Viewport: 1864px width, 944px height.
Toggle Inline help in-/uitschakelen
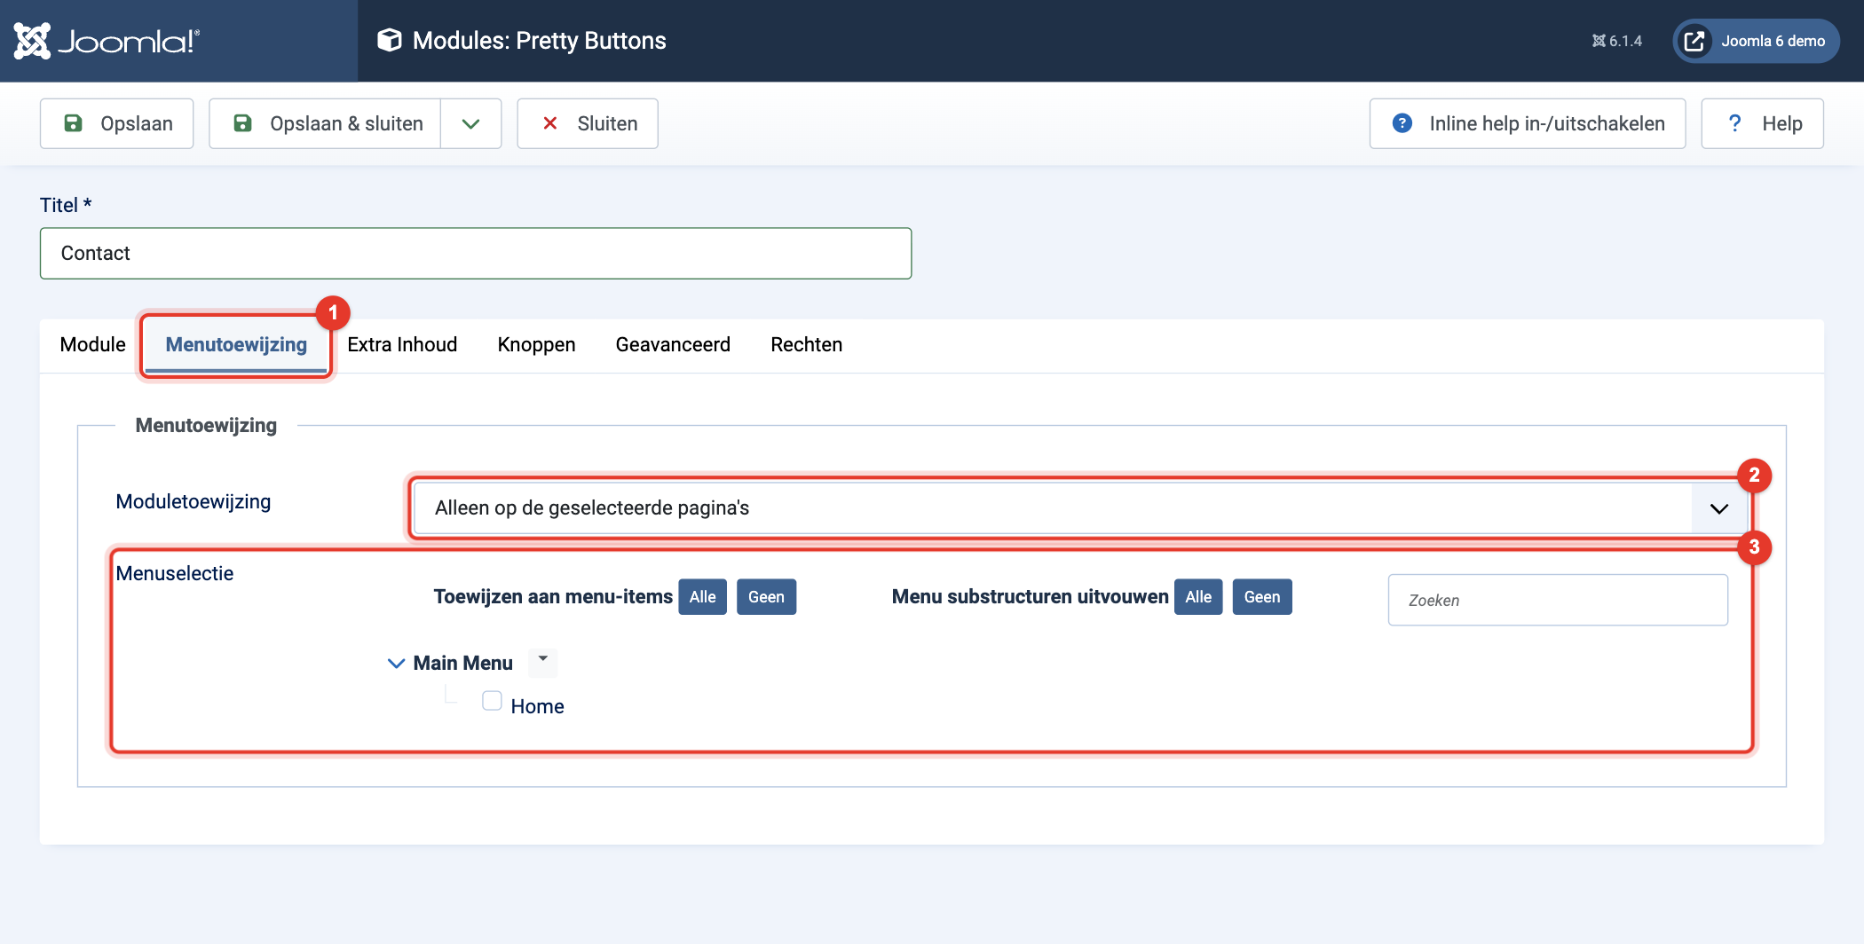1528,123
